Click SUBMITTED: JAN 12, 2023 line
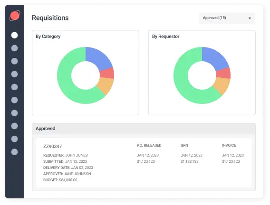 (x=65, y=161)
